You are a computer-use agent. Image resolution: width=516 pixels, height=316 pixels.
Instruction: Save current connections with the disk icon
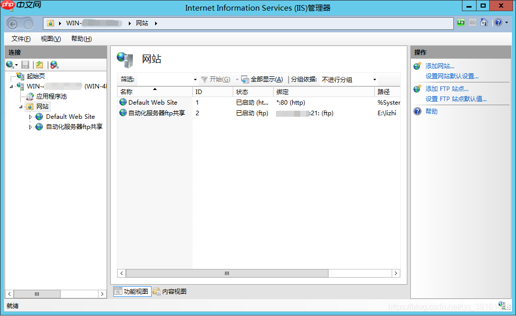(25, 65)
